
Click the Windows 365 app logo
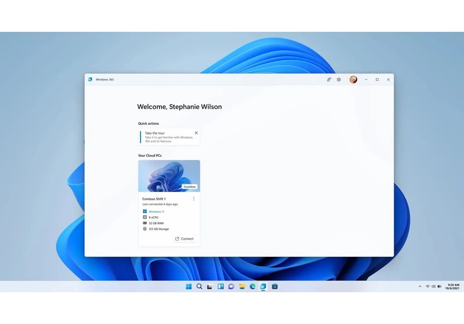(x=90, y=79)
